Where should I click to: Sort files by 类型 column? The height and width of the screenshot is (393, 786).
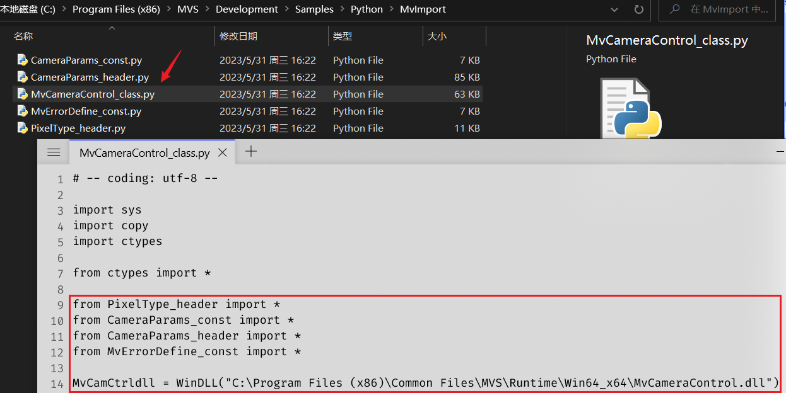coord(343,37)
